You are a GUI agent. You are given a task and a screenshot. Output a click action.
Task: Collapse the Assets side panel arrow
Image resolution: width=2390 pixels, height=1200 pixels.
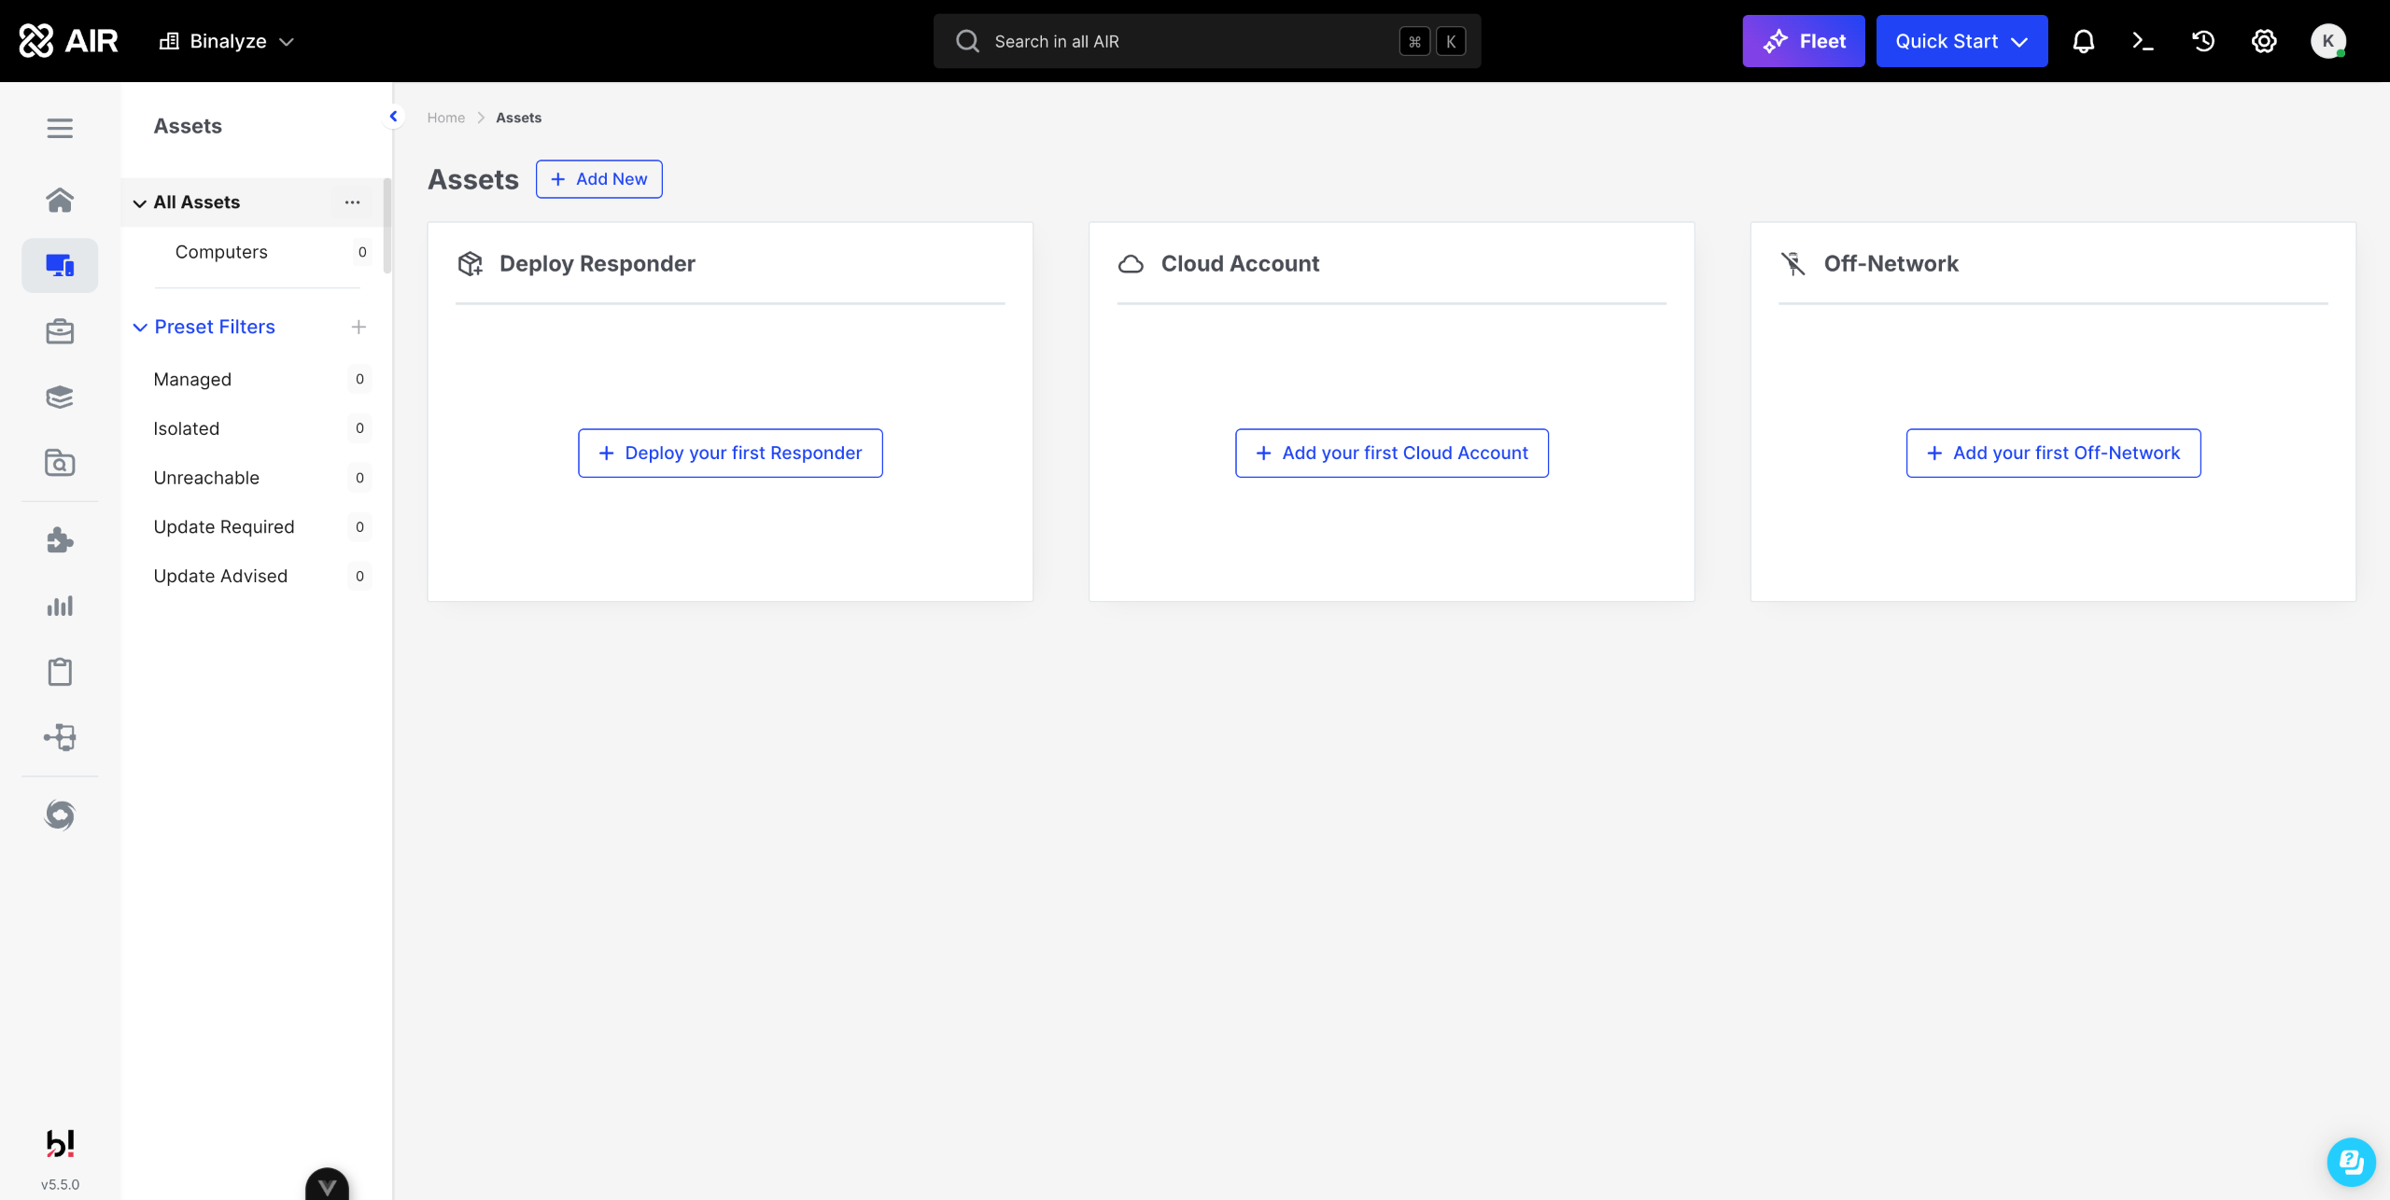coord(393,117)
